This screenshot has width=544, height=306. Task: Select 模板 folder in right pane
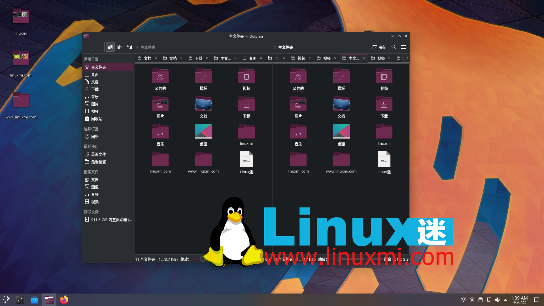[341, 79]
